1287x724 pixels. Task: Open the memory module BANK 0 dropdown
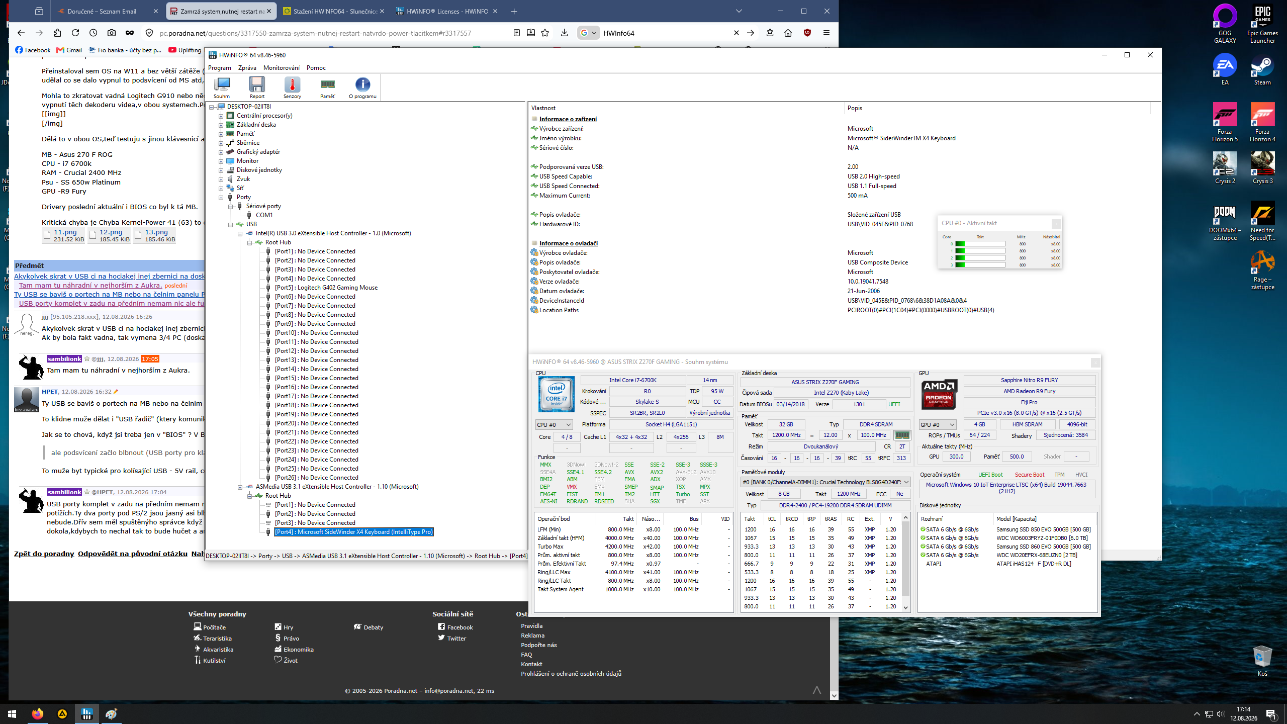click(825, 482)
